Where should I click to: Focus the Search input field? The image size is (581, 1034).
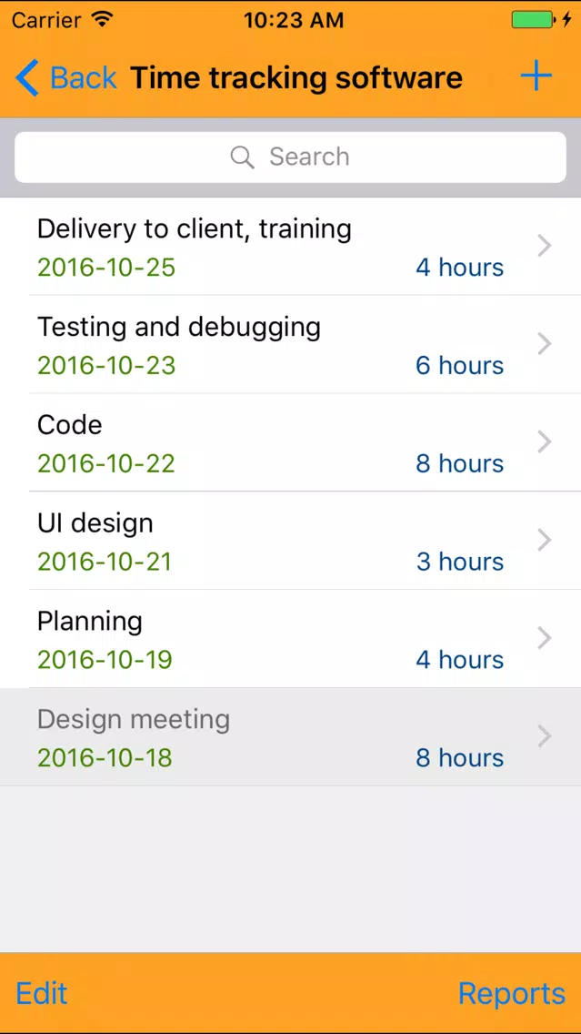[x=291, y=157]
